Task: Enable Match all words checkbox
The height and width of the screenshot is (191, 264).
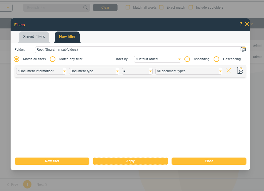Action: (x=128, y=8)
